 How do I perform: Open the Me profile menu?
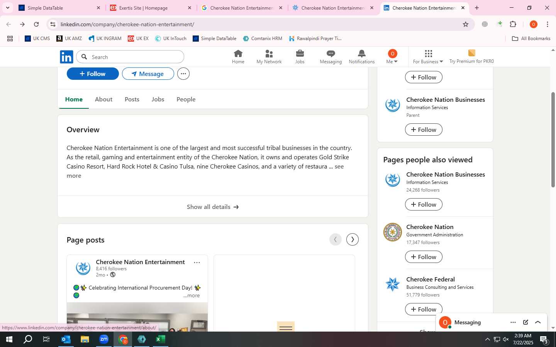point(392,57)
